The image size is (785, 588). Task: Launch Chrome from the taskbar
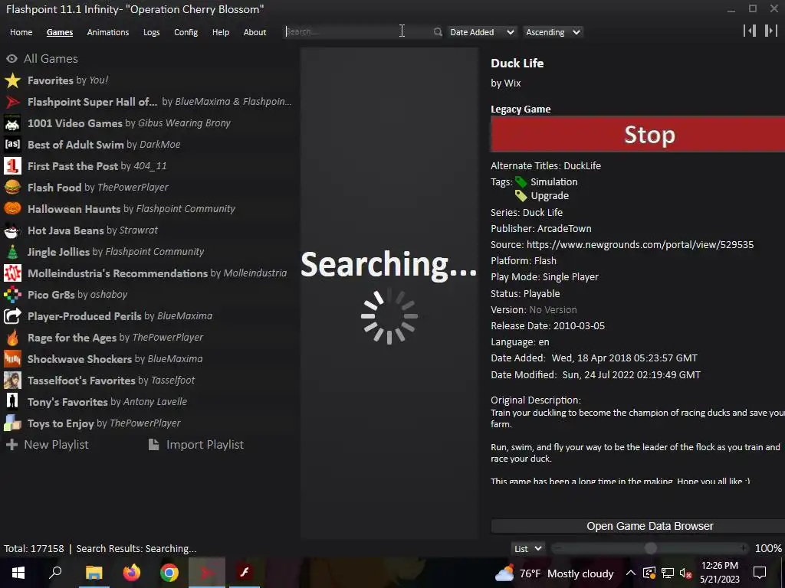pyautogui.click(x=169, y=573)
